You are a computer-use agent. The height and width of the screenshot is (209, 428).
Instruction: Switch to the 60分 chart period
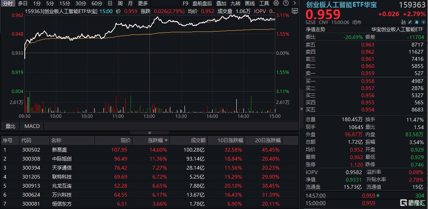point(97,3)
